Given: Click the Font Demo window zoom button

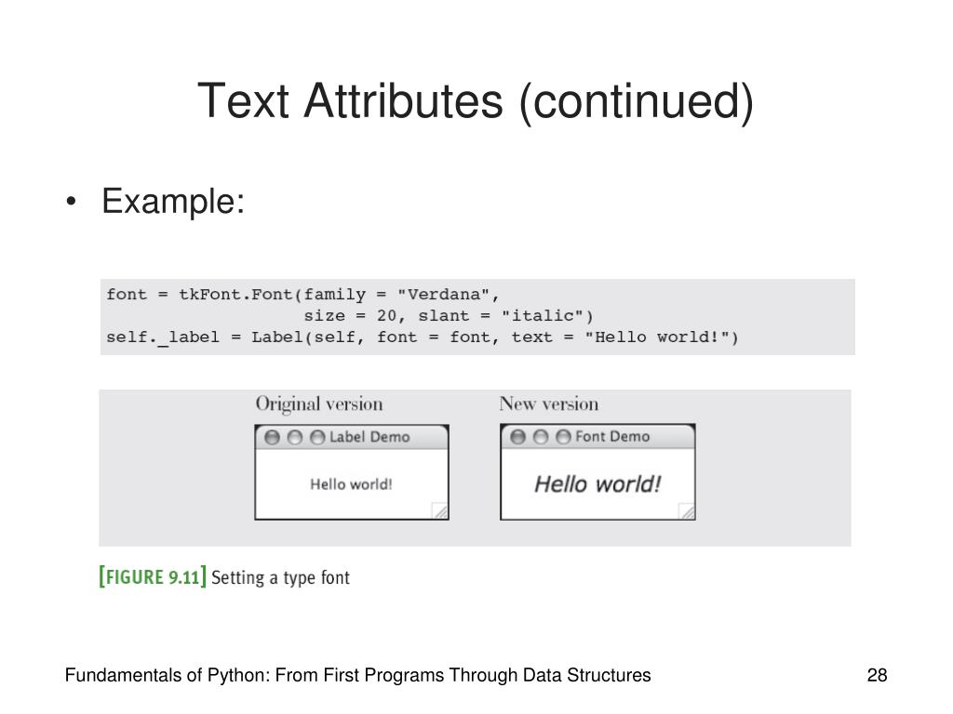Looking at the screenshot, I should (x=563, y=437).
